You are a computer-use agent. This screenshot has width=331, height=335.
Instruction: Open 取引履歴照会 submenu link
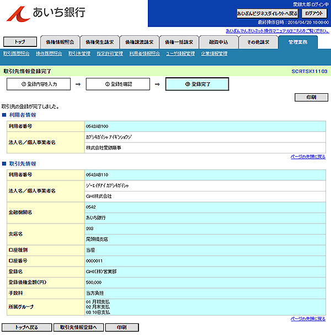point(16,54)
